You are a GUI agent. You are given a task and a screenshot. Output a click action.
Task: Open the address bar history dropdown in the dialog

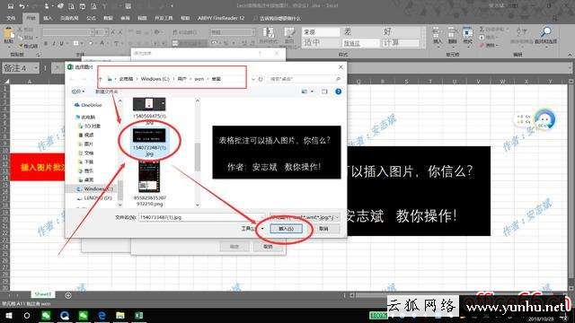253,79
